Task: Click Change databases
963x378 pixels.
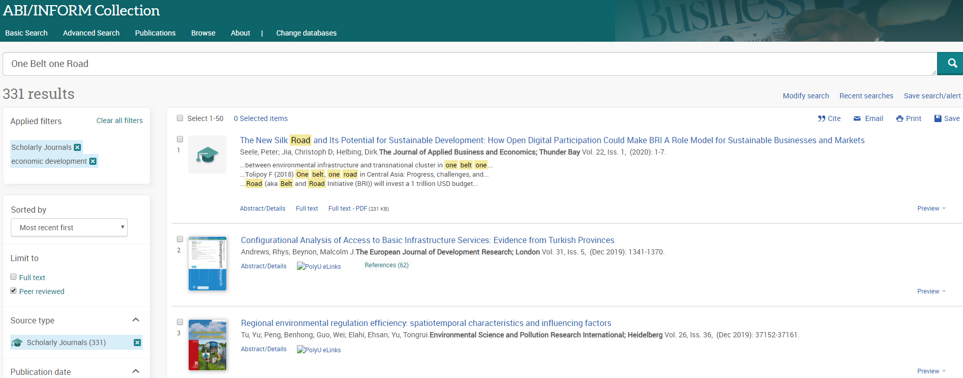Action: click(x=306, y=33)
